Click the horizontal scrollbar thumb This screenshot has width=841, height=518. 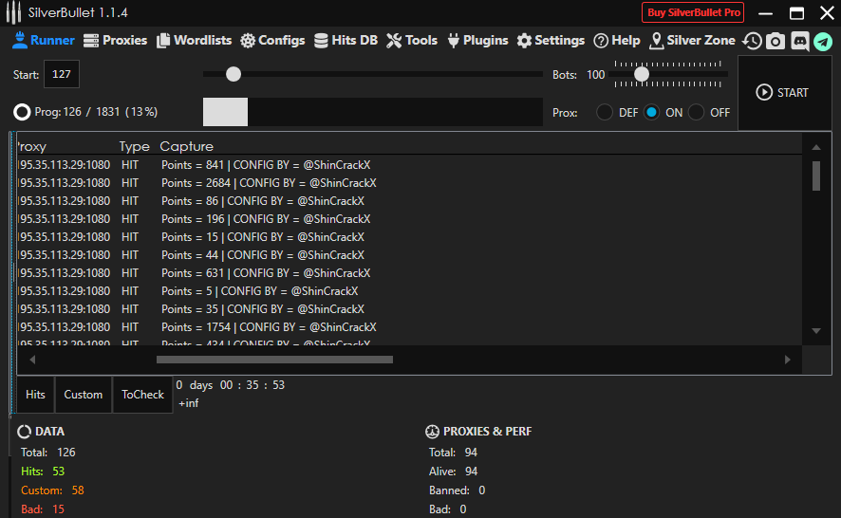point(274,360)
